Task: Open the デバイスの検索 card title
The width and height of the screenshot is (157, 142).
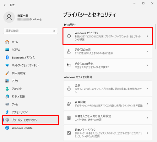Action: pos(83,50)
